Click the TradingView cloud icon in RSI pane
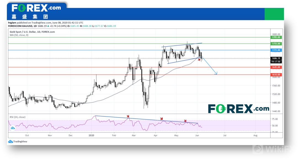The image size is (298, 159). (x=13, y=128)
